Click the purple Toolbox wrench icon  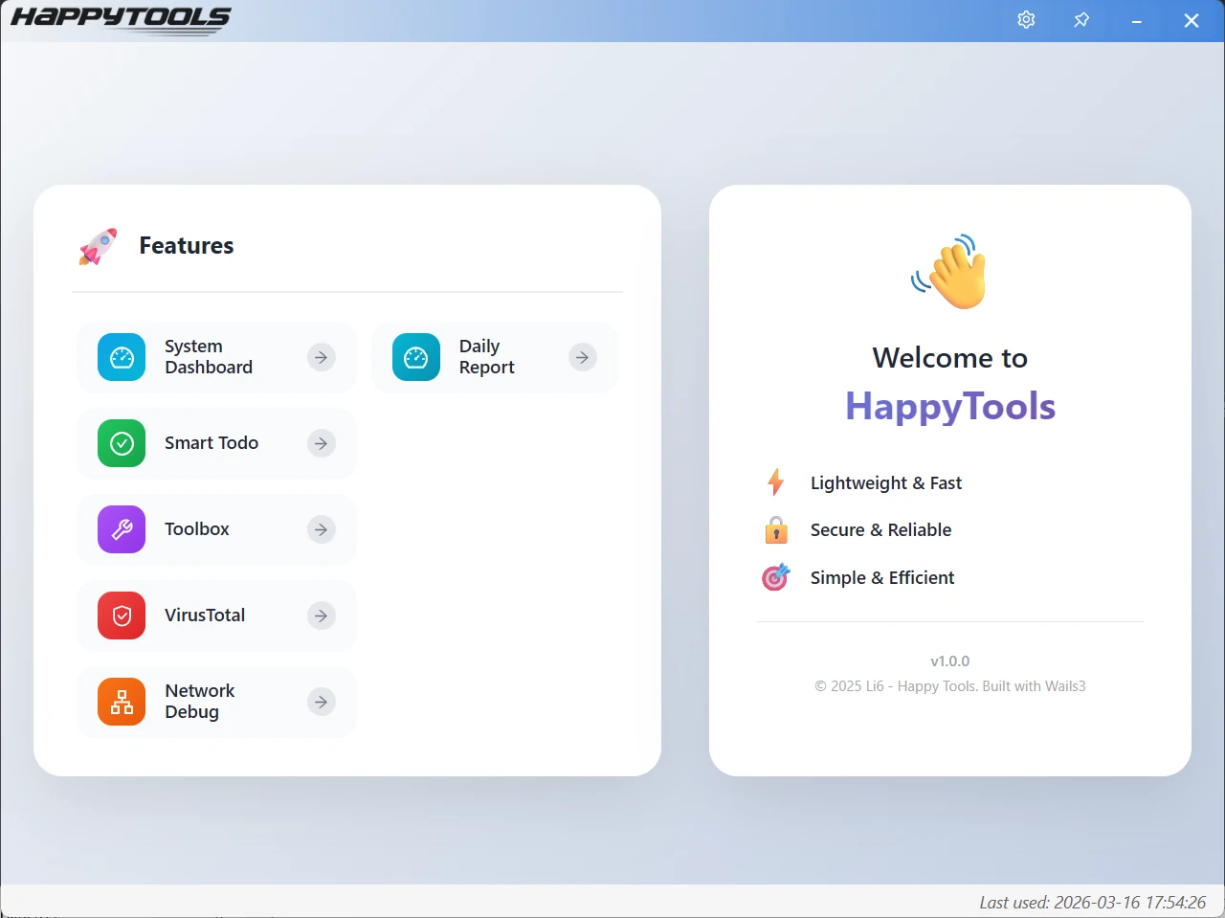click(122, 529)
